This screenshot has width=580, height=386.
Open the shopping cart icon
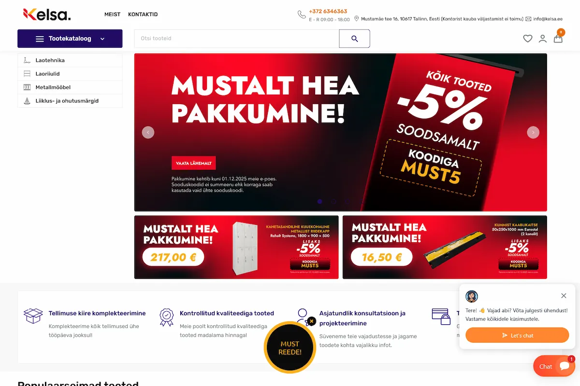coord(558,38)
